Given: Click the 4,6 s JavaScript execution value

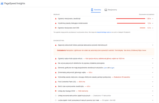Looking at the screenshot, I should tap(88, 86).
